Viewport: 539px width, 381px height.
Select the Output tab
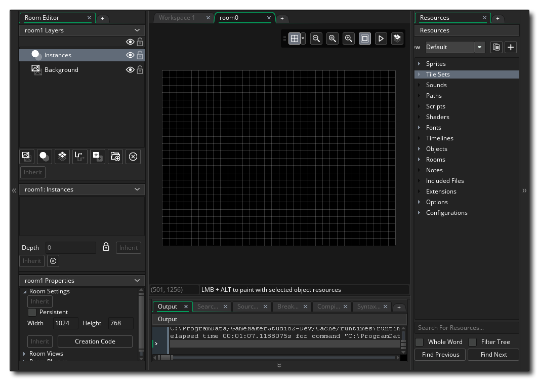coord(168,307)
